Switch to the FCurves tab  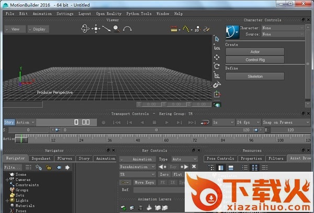tap(64, 159)
